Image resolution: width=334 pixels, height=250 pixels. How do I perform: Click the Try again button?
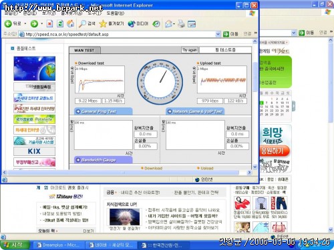tap(190, 50)
